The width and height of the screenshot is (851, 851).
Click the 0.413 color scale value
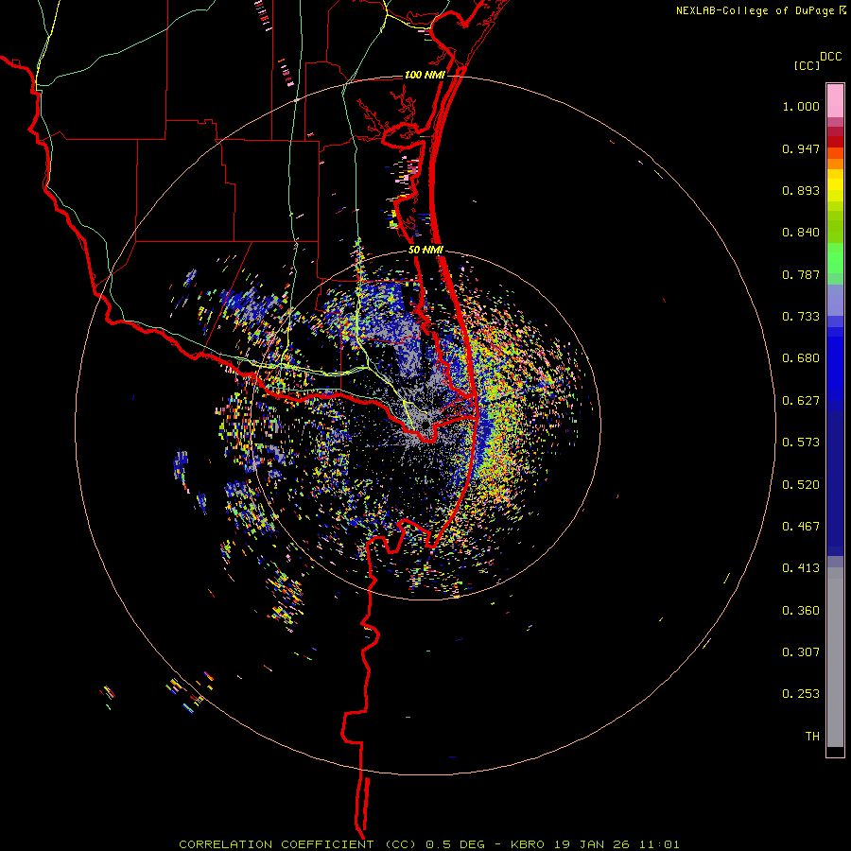[x=801, y=568]
